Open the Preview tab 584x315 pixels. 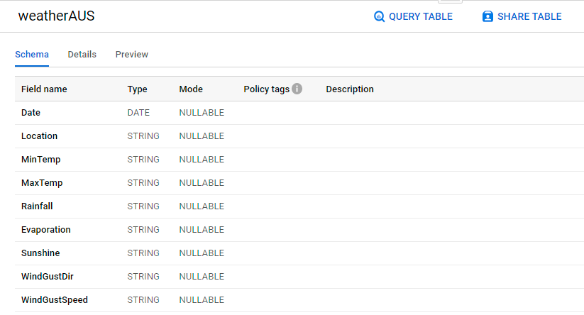tap(132, 54)
